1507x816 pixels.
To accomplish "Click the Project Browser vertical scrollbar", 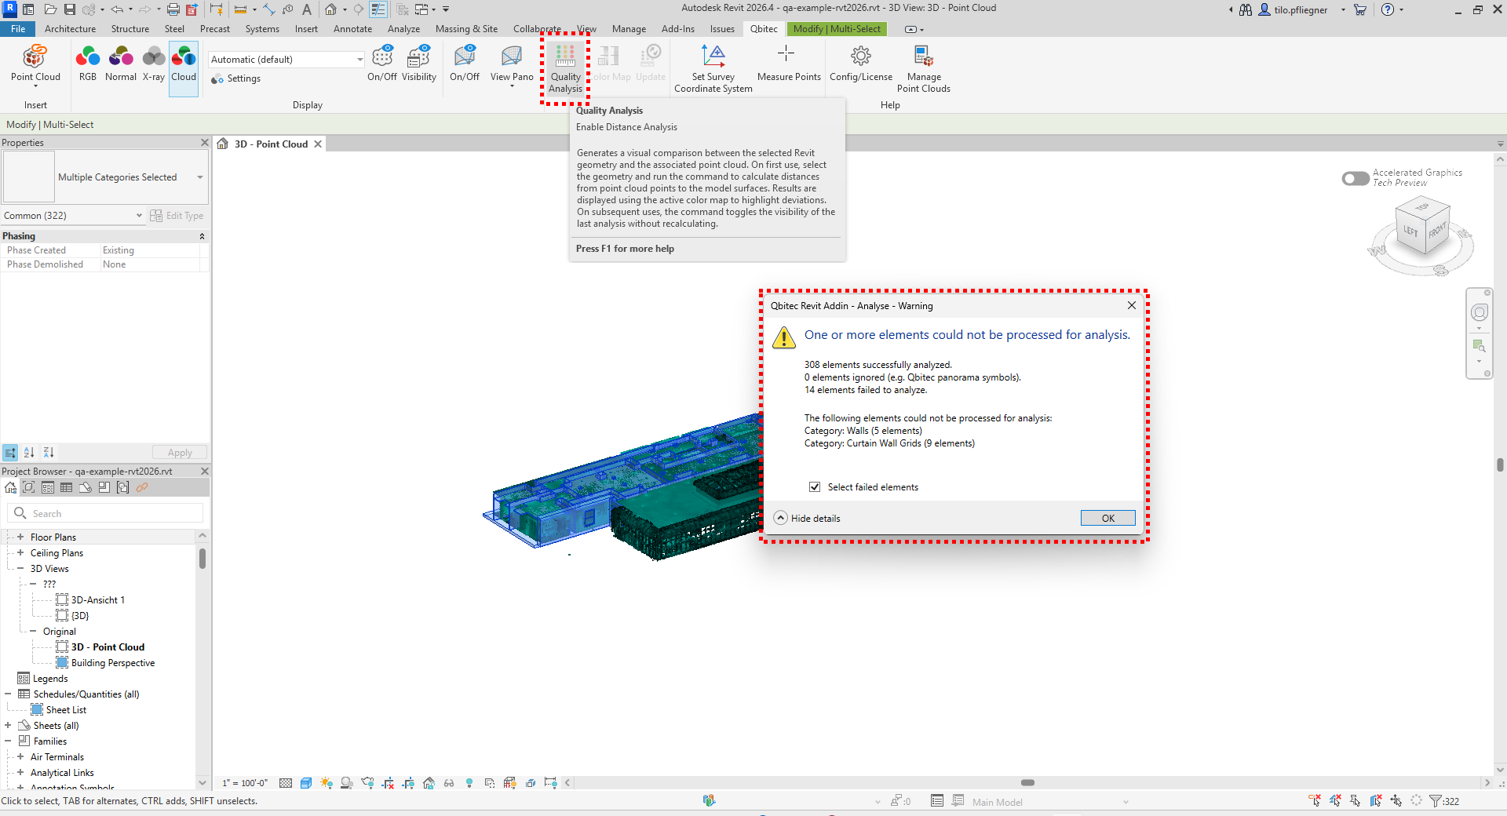I will (x=203, y=559).
